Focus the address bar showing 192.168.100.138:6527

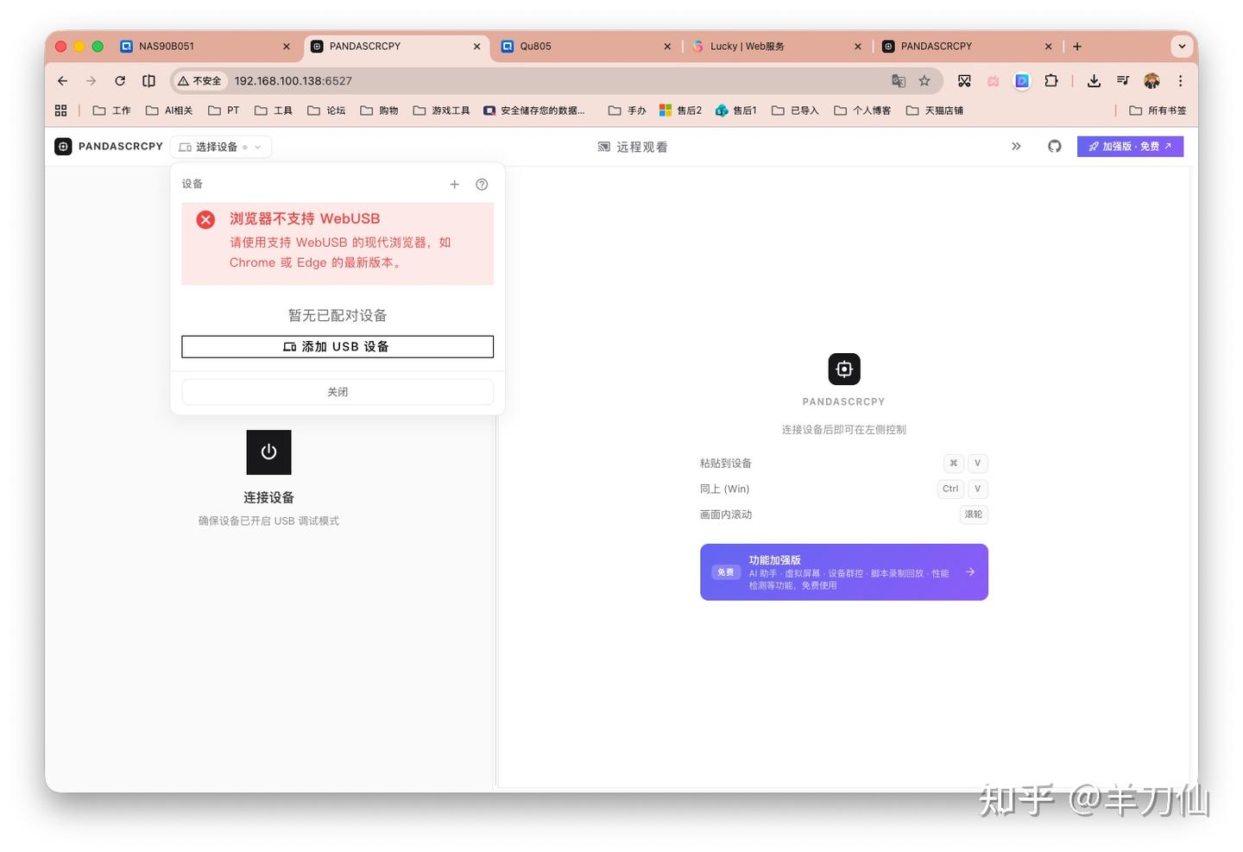point(557,81)
